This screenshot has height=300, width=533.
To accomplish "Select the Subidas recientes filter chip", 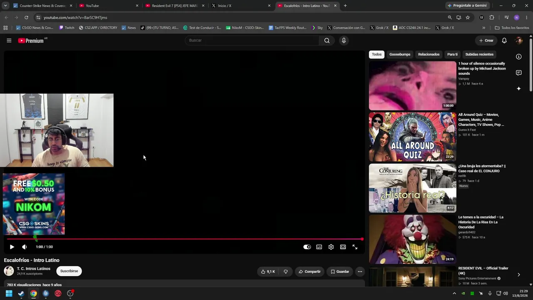I will (479, 55).
